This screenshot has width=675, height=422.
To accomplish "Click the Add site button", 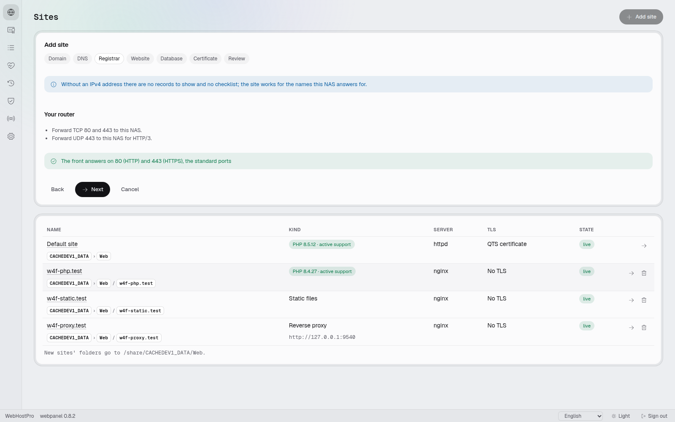I will tap(641, 17).
